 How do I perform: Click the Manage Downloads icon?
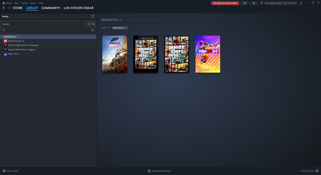(149, 171)
